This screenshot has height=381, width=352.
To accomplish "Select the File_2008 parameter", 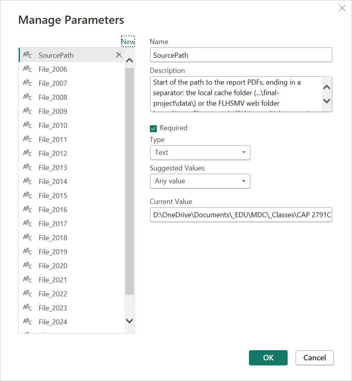I will pos(71,97).
